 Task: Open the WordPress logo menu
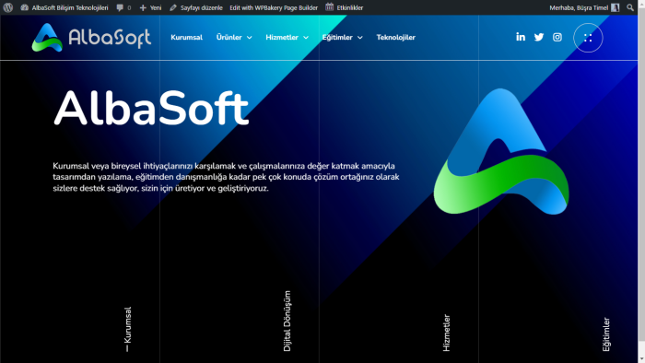7,7
